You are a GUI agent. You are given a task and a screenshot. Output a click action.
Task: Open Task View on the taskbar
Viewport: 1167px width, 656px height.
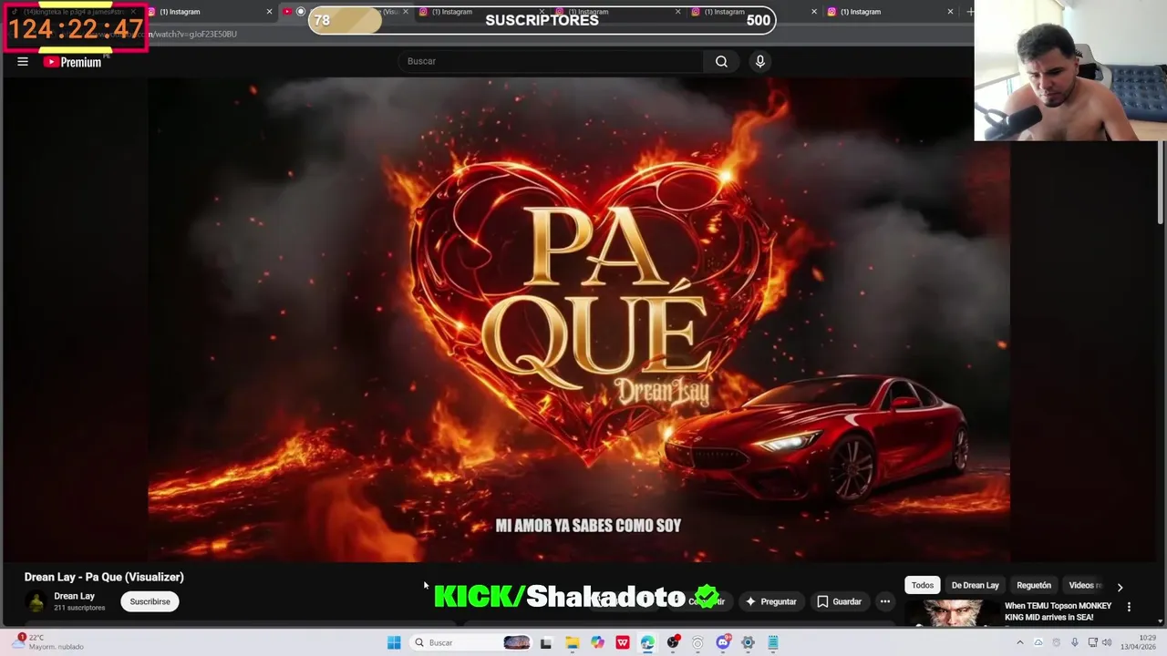[545, 642]
